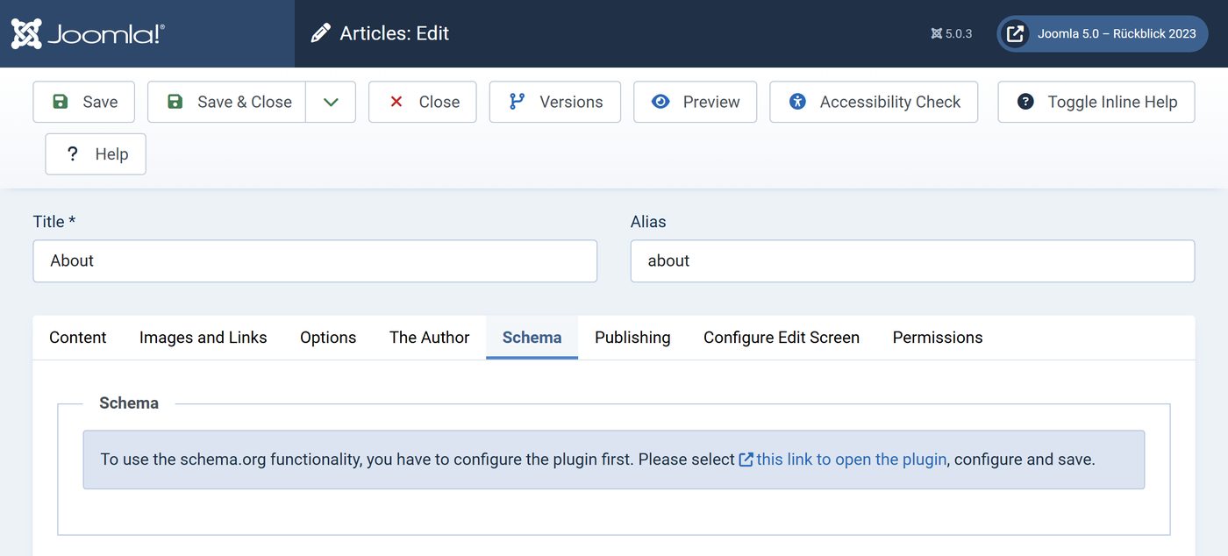Screen dimensions: 1228x556
Task: Expand the Save & Close dropdown arrow
Action: coord(331,102)
